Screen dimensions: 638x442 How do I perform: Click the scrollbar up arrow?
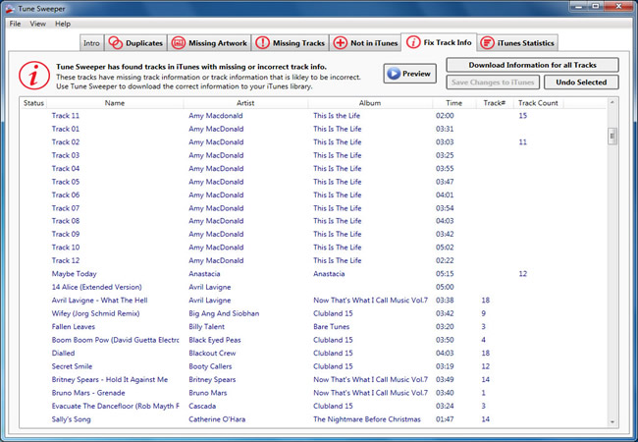pos(612,102)
